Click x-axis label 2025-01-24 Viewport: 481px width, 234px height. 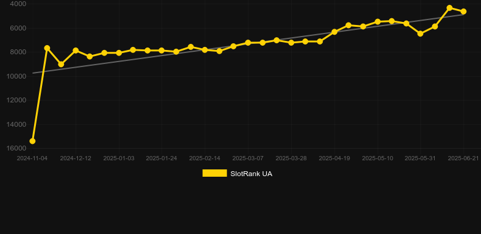(x=162, y=158)
